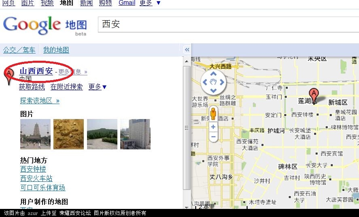Viewport: 359px width, 217px height.
Task: Open the 西安钟楼 link
Action: [x=33, y=169]
